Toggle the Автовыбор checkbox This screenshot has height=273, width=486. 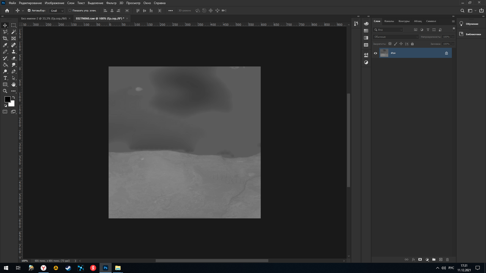coord(29,11)
